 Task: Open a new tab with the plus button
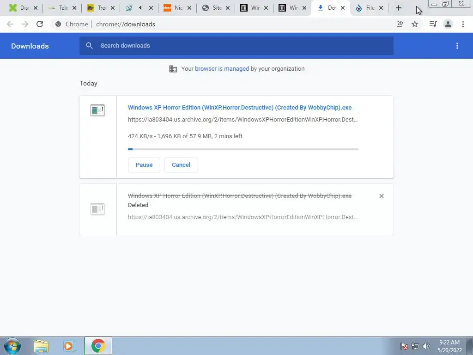(399, 8)
